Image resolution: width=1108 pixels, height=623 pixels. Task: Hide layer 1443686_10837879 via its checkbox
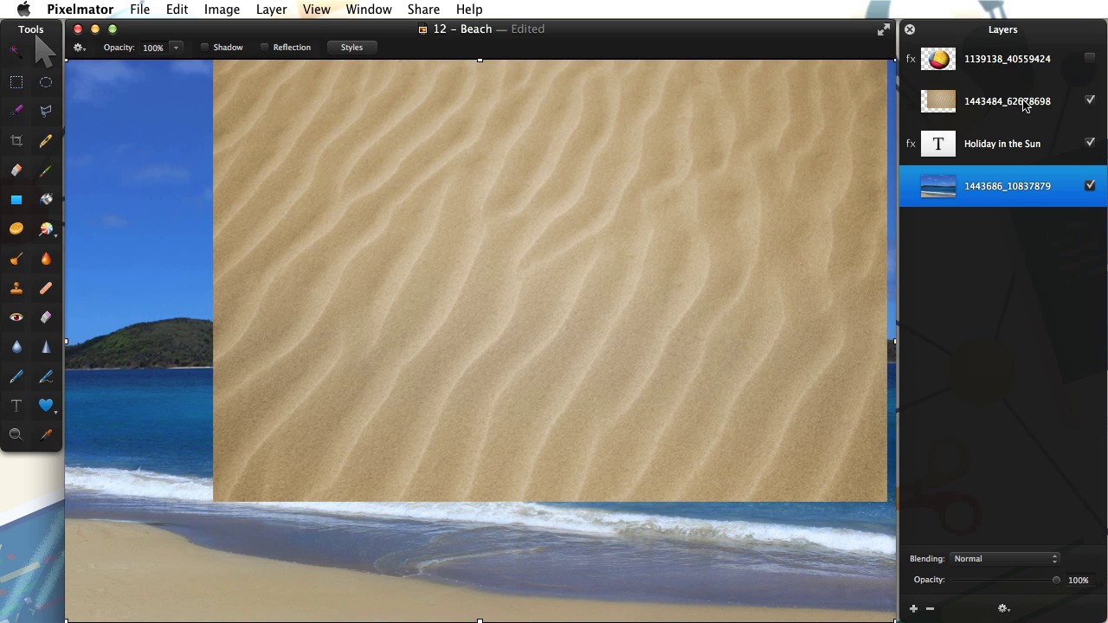(1090, 185)
